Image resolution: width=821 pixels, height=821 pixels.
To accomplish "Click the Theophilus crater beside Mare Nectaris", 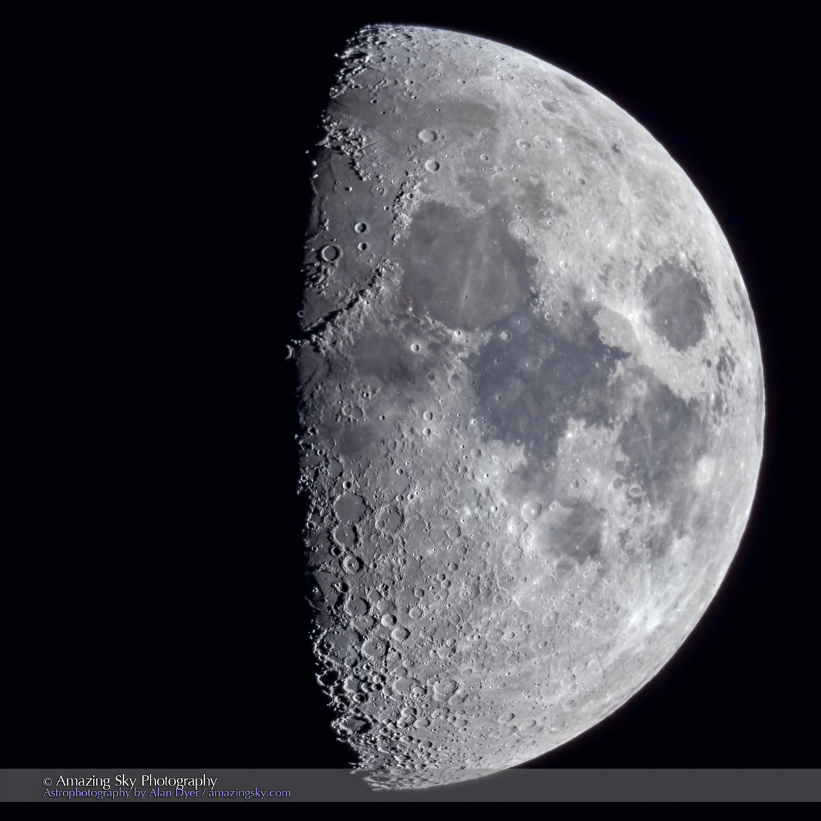I will coord(531,509).
